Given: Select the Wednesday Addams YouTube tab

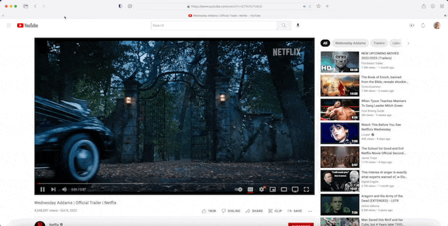Looking at the screenshot, I should click(225, 16).
